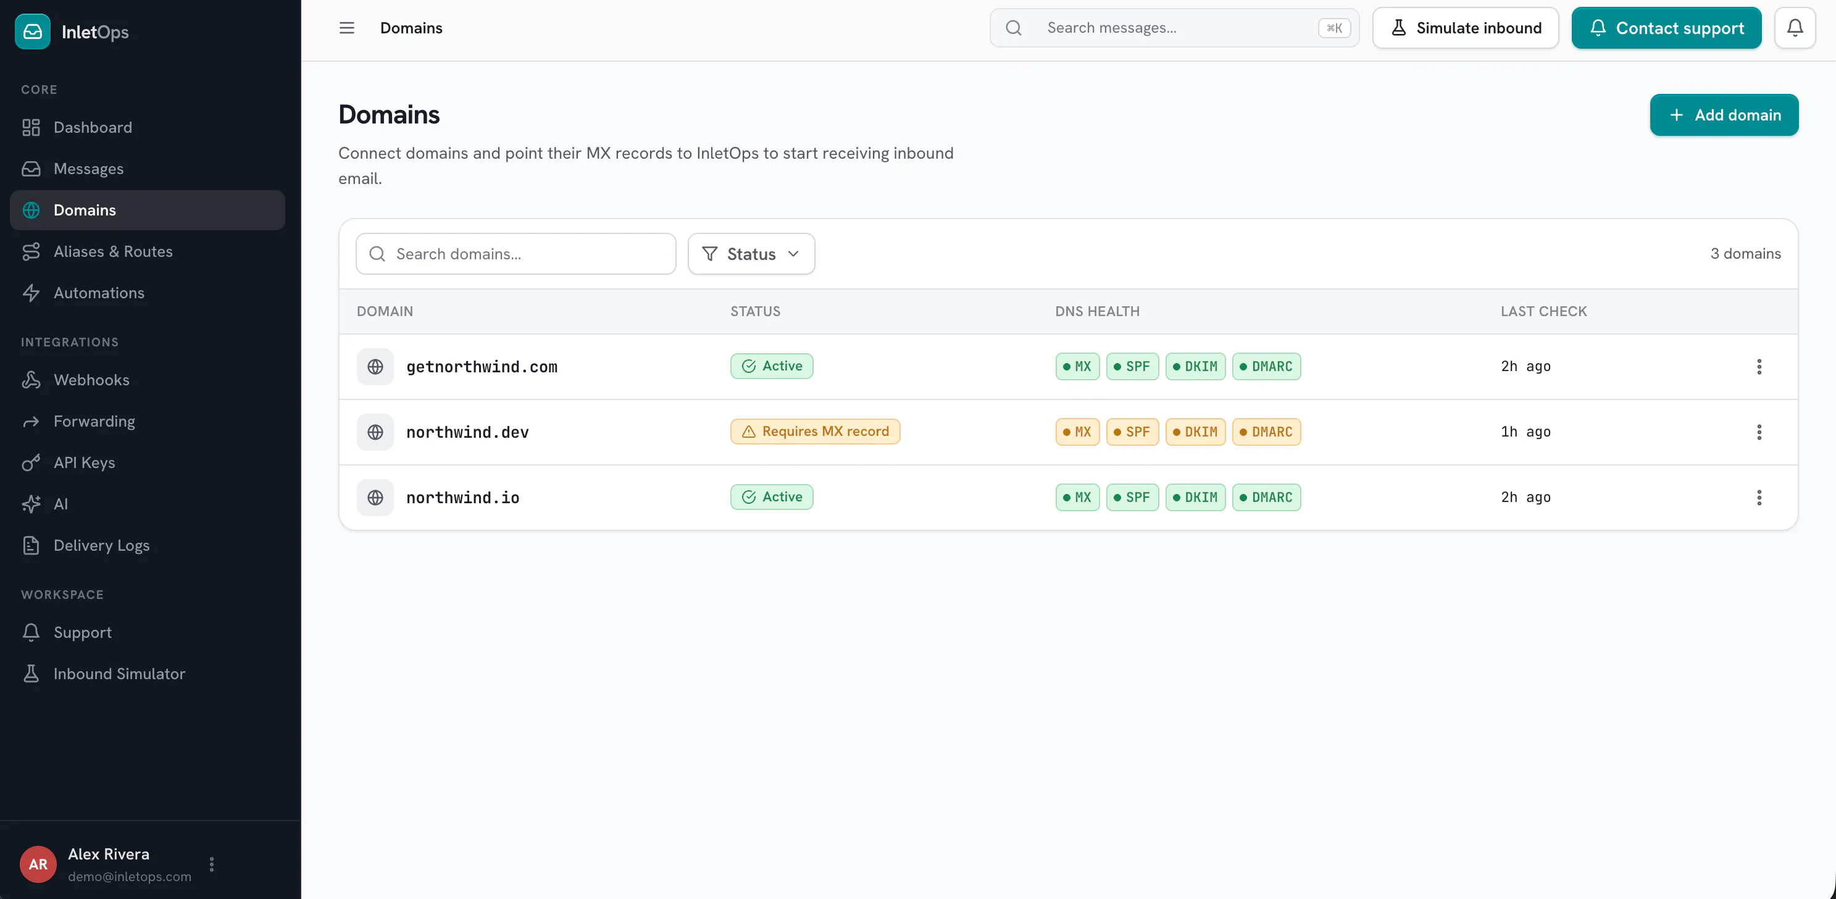
Task: Click the Status column header
Action: 756,312
